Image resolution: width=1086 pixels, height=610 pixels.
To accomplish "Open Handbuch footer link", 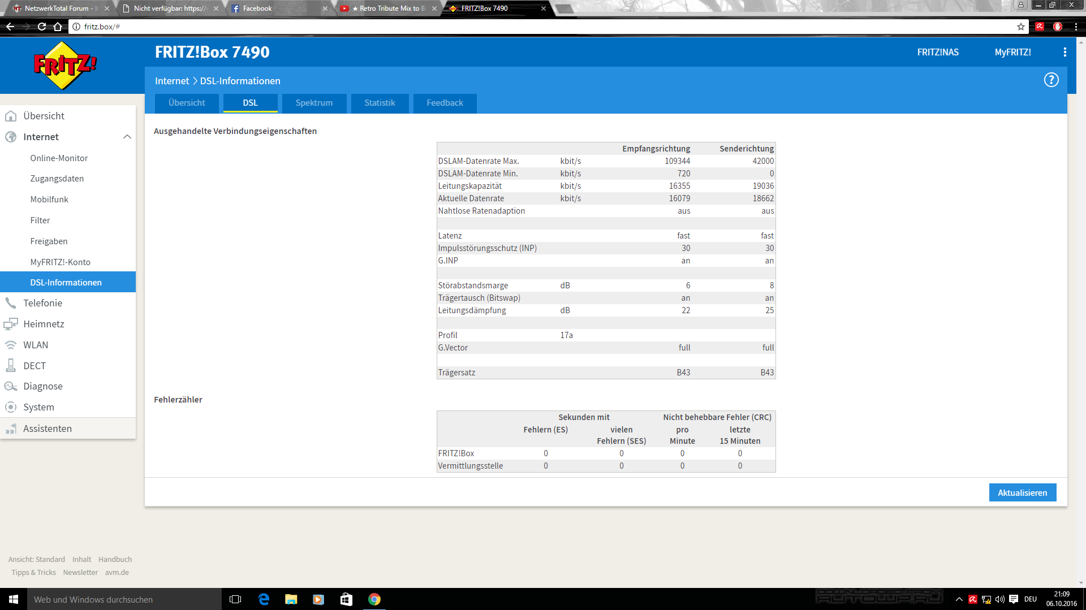I will point(115,559).
